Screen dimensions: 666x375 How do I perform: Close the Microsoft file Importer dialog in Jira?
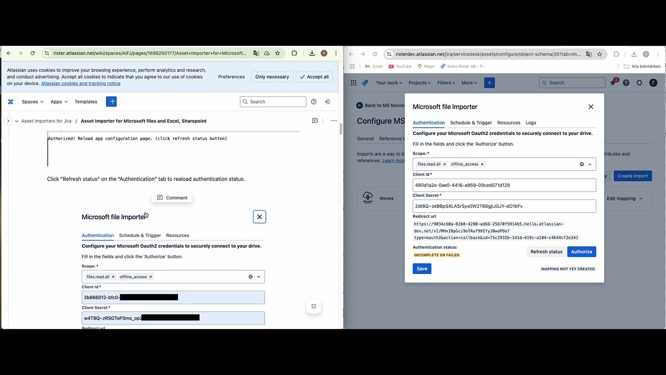591,107
